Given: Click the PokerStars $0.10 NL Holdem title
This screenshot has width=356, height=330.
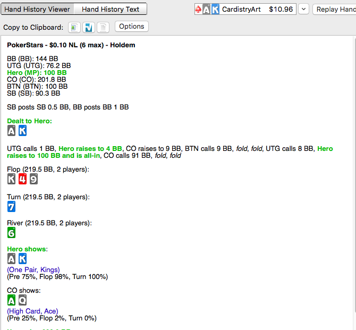Looking at the screenshot, I should 71,45.
